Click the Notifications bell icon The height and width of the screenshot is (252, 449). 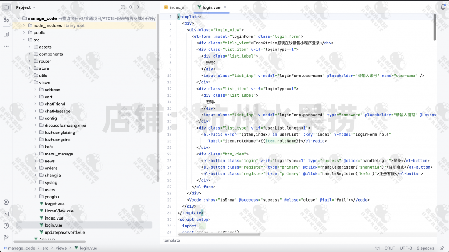tap(443, 7)
